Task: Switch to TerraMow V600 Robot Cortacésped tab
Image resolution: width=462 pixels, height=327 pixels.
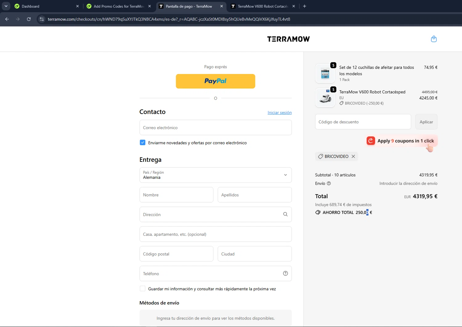Action: (x=263, y=6)
